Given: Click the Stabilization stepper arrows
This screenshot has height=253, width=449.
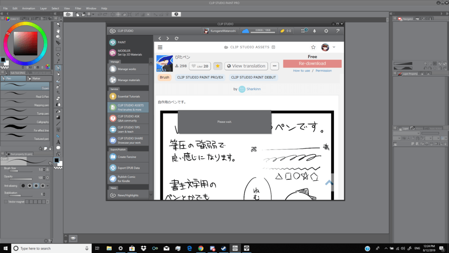Looking at the screenshot, I should coord(44,194).
